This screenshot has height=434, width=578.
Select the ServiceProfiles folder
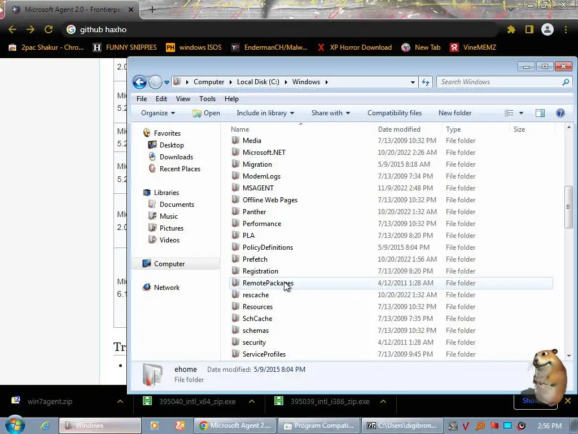point(264,354)
